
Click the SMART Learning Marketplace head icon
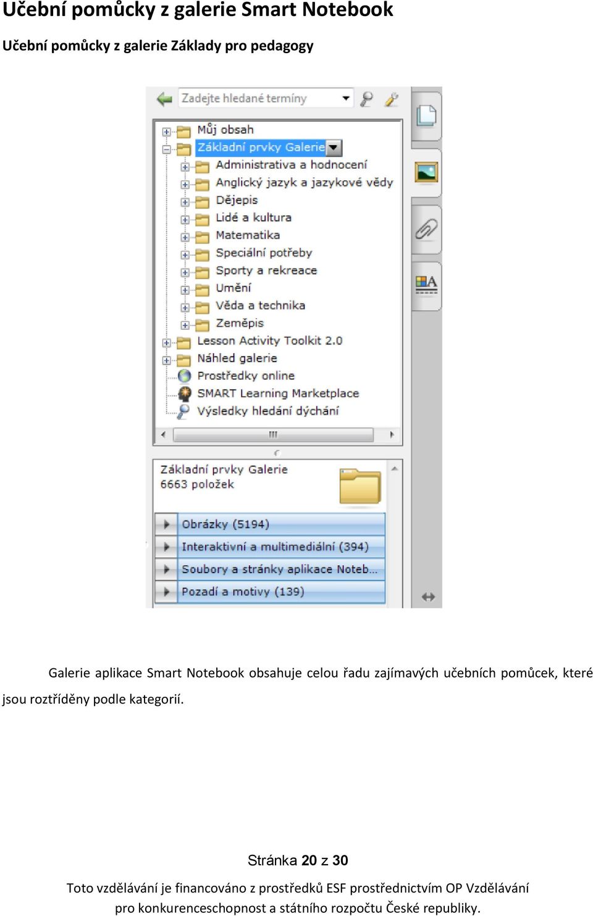click(x=184, y=393)
